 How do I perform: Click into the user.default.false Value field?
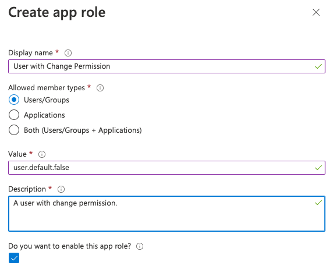pyautogui.click(x=166, y=168)
